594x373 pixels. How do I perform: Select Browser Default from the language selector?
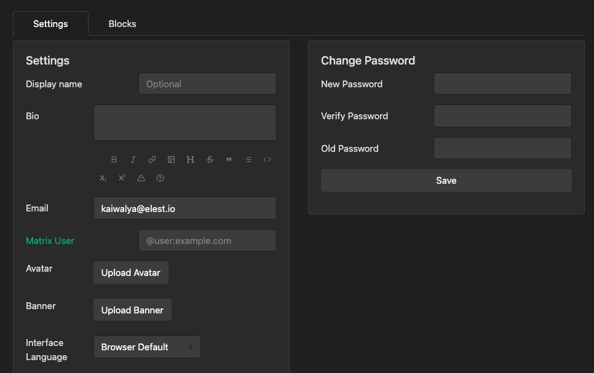(147, 347)
